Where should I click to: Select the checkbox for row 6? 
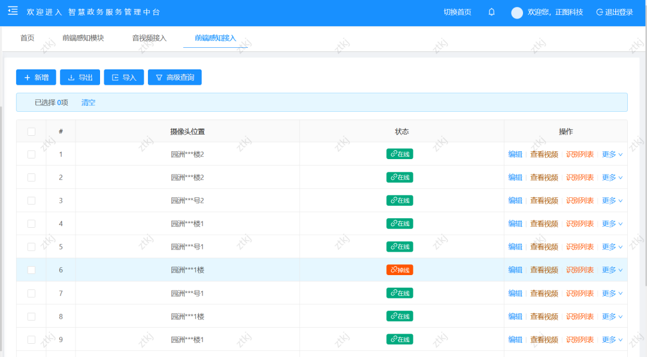coord(31,270)
